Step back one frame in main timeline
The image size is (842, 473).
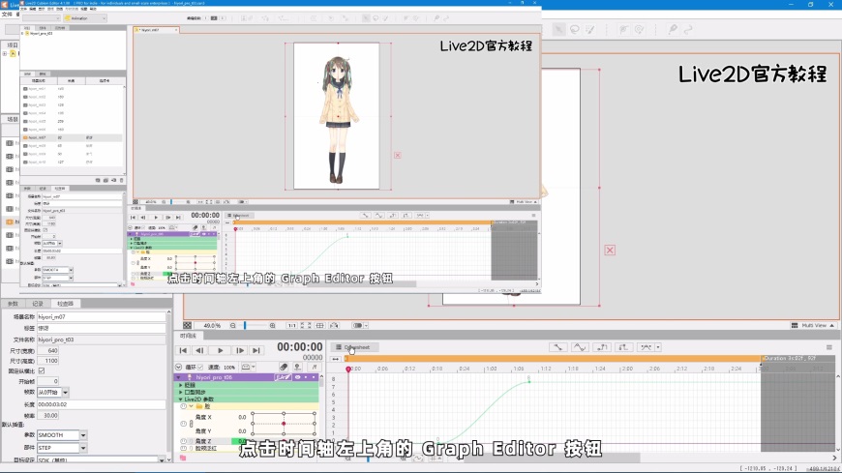pos(199,350)
